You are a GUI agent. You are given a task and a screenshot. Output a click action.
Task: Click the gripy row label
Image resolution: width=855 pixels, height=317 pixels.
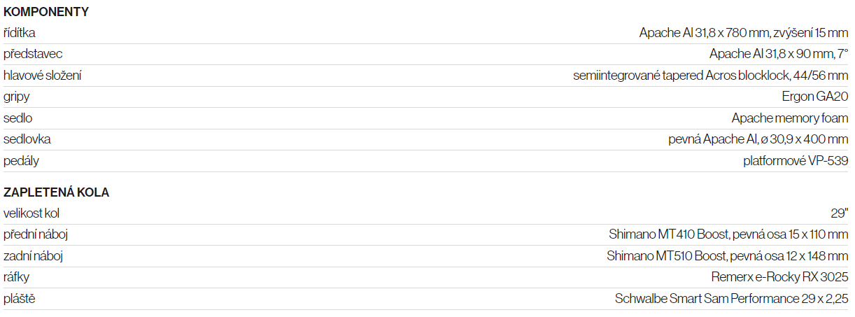[x=17, y=97]
